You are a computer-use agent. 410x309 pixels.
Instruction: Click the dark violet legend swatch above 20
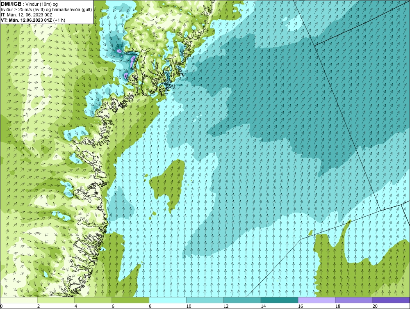(391, 300)
